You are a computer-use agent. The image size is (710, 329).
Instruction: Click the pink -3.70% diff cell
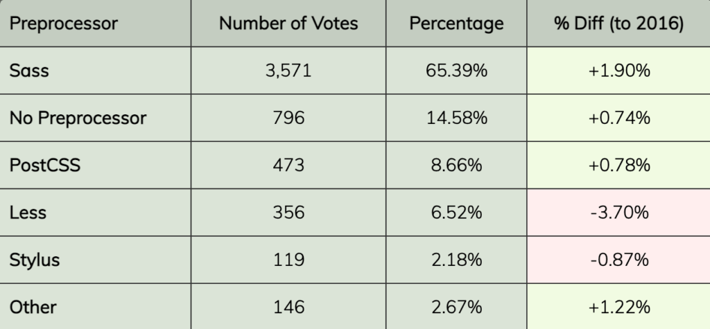pyautogui.click(x=618, y=212)
